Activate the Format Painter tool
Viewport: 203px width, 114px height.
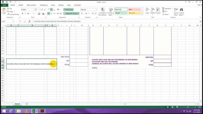(13, 14)
